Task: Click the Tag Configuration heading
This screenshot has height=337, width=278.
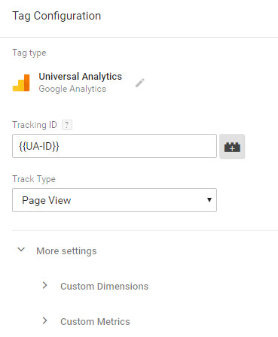Action: 57,16
